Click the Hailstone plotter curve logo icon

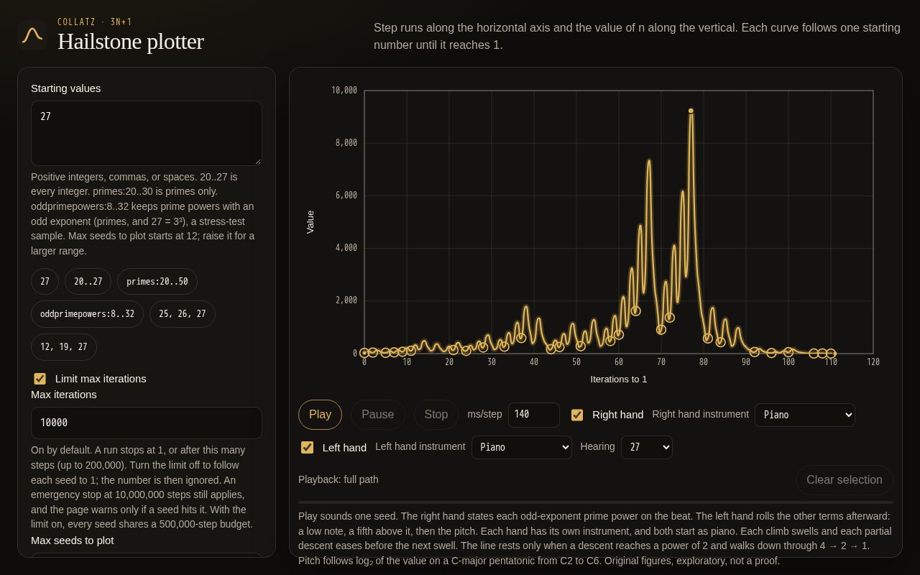32,34
